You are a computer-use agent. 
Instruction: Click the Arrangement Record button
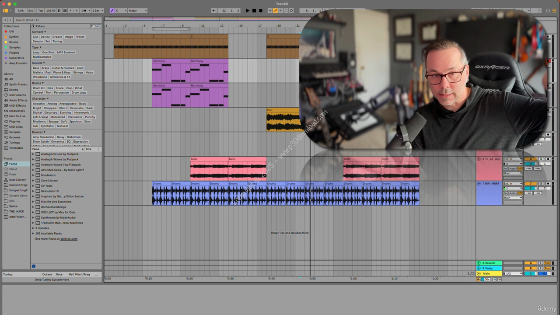pos(261,10)
